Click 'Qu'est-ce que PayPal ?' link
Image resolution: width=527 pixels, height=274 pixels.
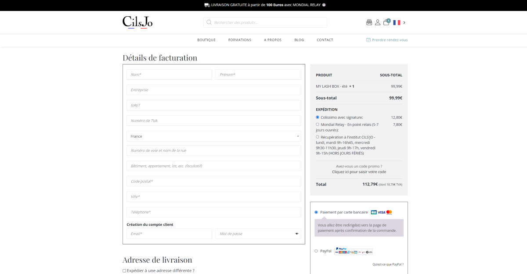tap(388, 264)
